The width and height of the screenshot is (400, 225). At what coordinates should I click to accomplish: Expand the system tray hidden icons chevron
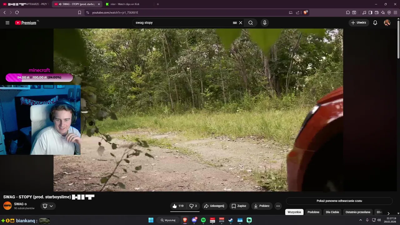pyautogui.click(x=361, y=220)
